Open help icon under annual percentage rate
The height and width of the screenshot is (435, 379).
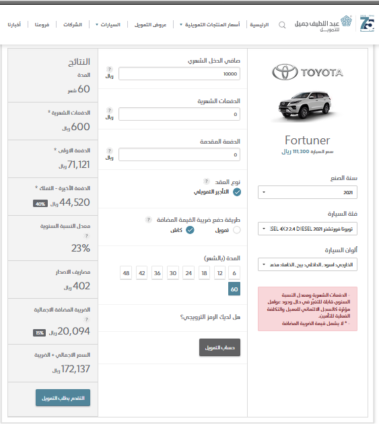(87, 236)
